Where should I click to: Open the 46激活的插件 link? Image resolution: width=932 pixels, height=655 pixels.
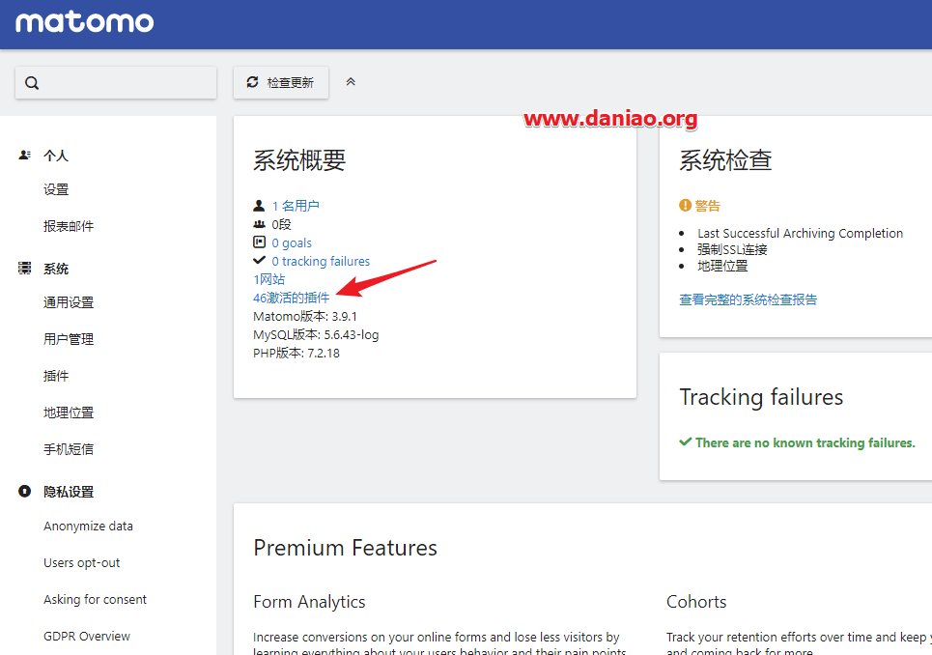[x=292, y=298]
